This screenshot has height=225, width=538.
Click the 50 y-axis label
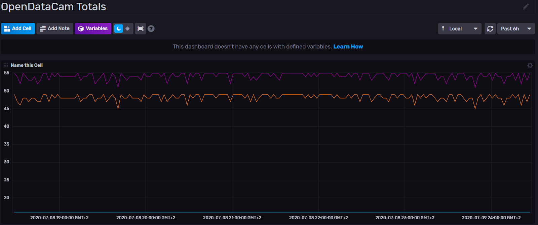6,91
